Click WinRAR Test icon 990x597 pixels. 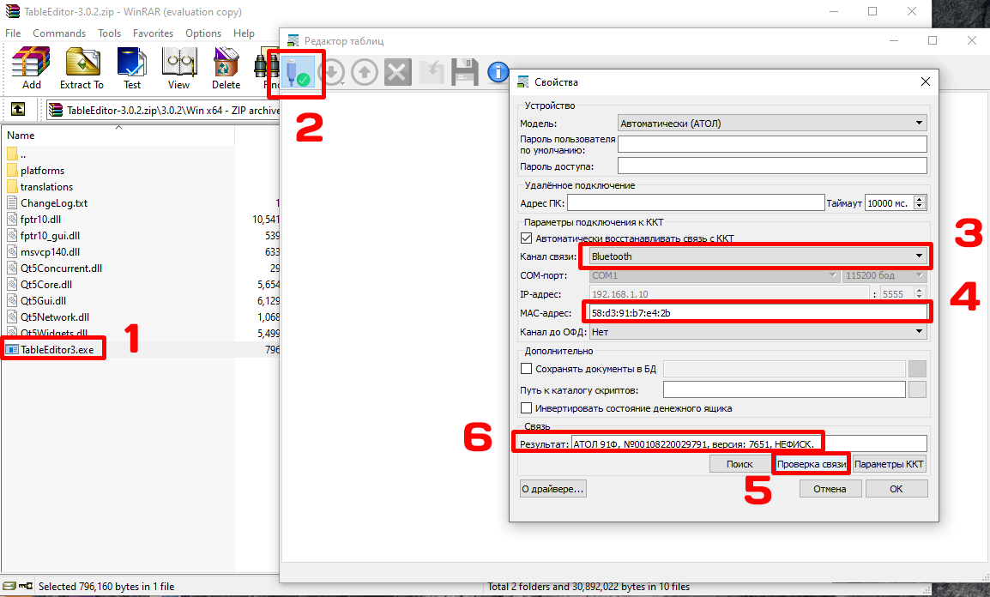(132, 69)
